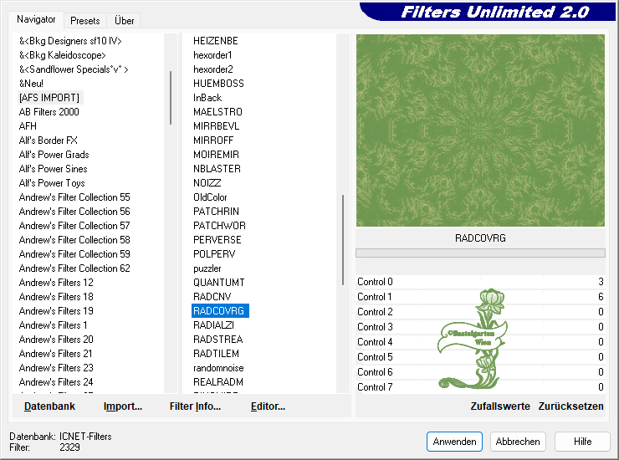
Task: Select the AFH category
Action: tap(28, 126)
